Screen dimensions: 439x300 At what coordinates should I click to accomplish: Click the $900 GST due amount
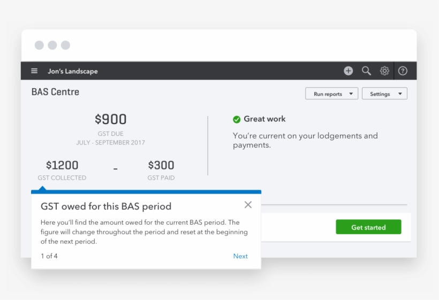coord(111,119)
